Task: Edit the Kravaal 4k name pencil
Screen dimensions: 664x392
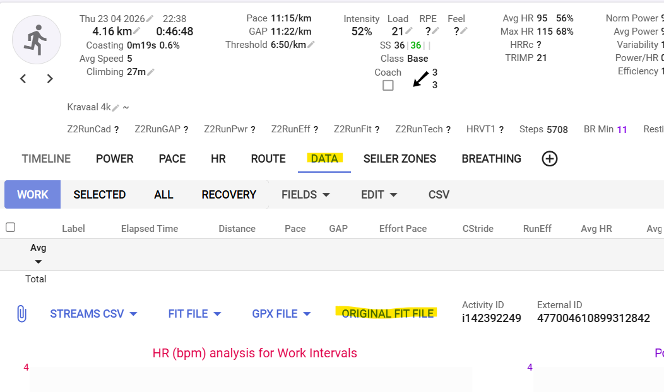Action: click(x=116, y=108)
